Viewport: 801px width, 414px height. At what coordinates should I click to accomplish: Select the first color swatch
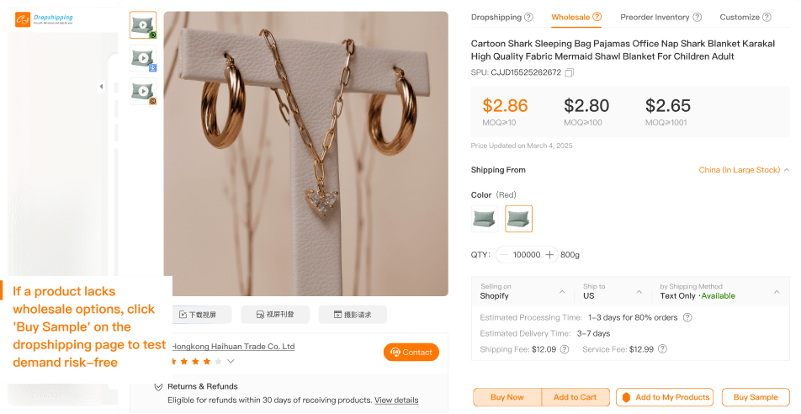pos(485,219)
